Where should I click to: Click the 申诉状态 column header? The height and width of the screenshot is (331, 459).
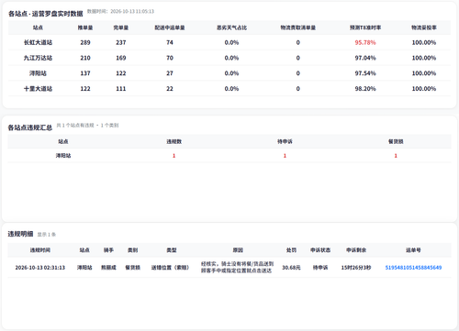(320, 250)
